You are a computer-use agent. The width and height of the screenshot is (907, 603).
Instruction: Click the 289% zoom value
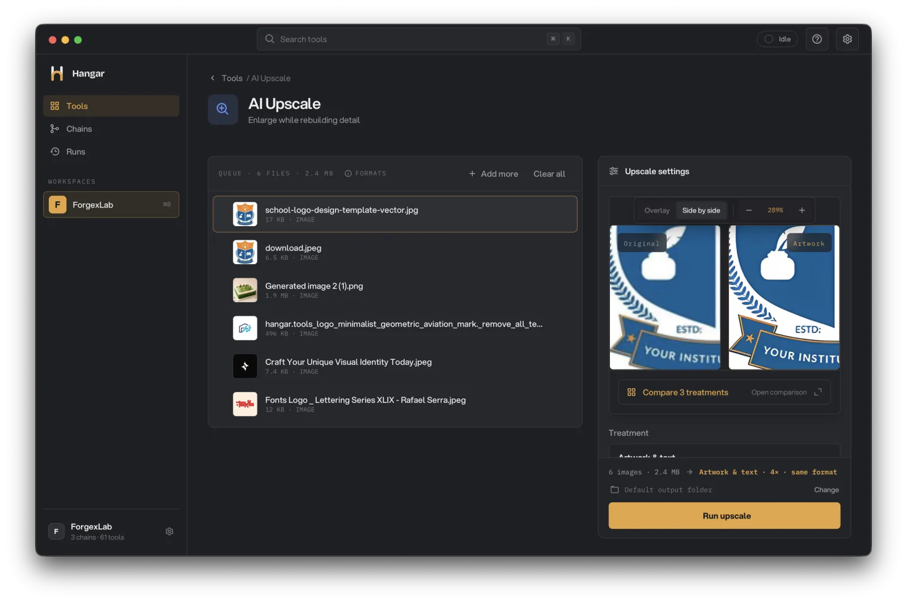point(775,210)
